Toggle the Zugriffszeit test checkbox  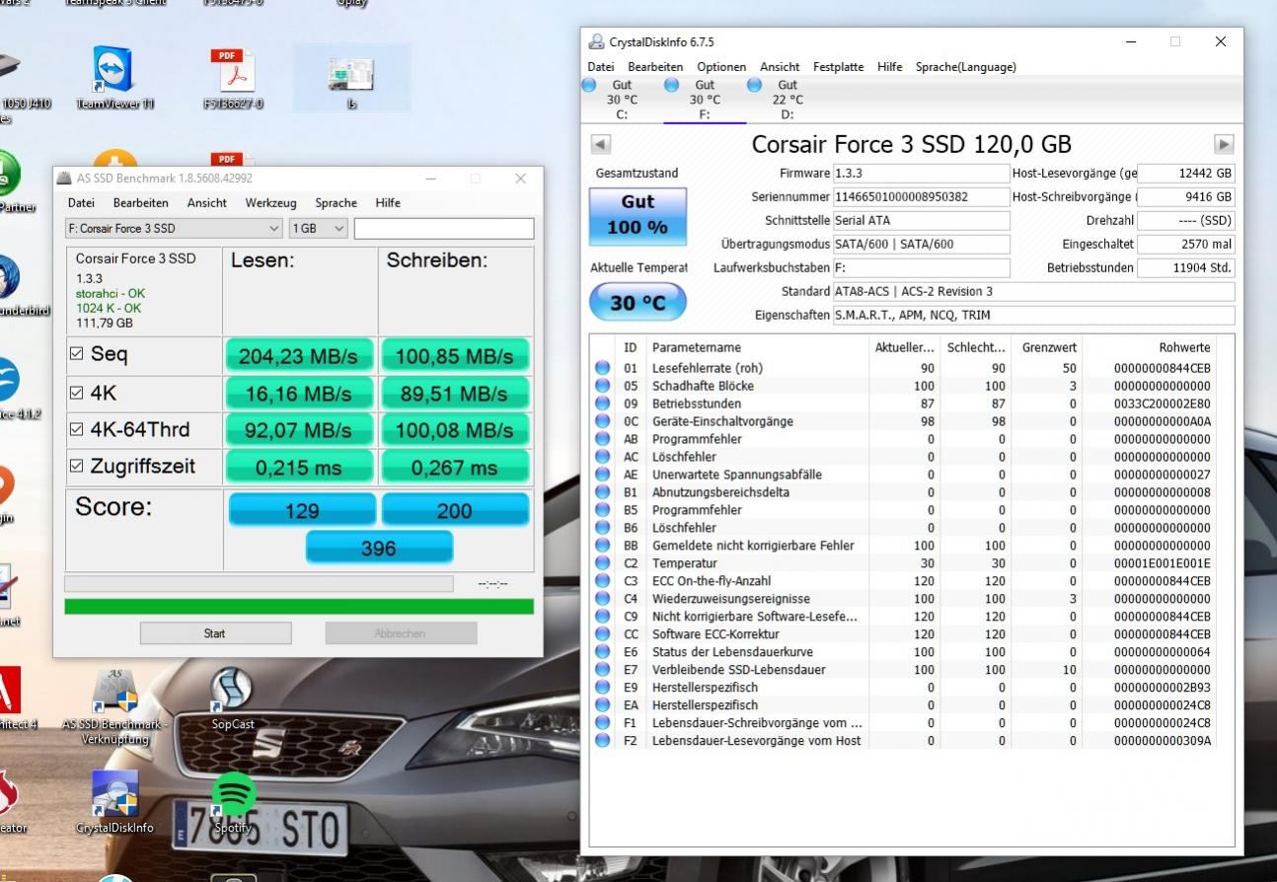(x=77, y=466)
